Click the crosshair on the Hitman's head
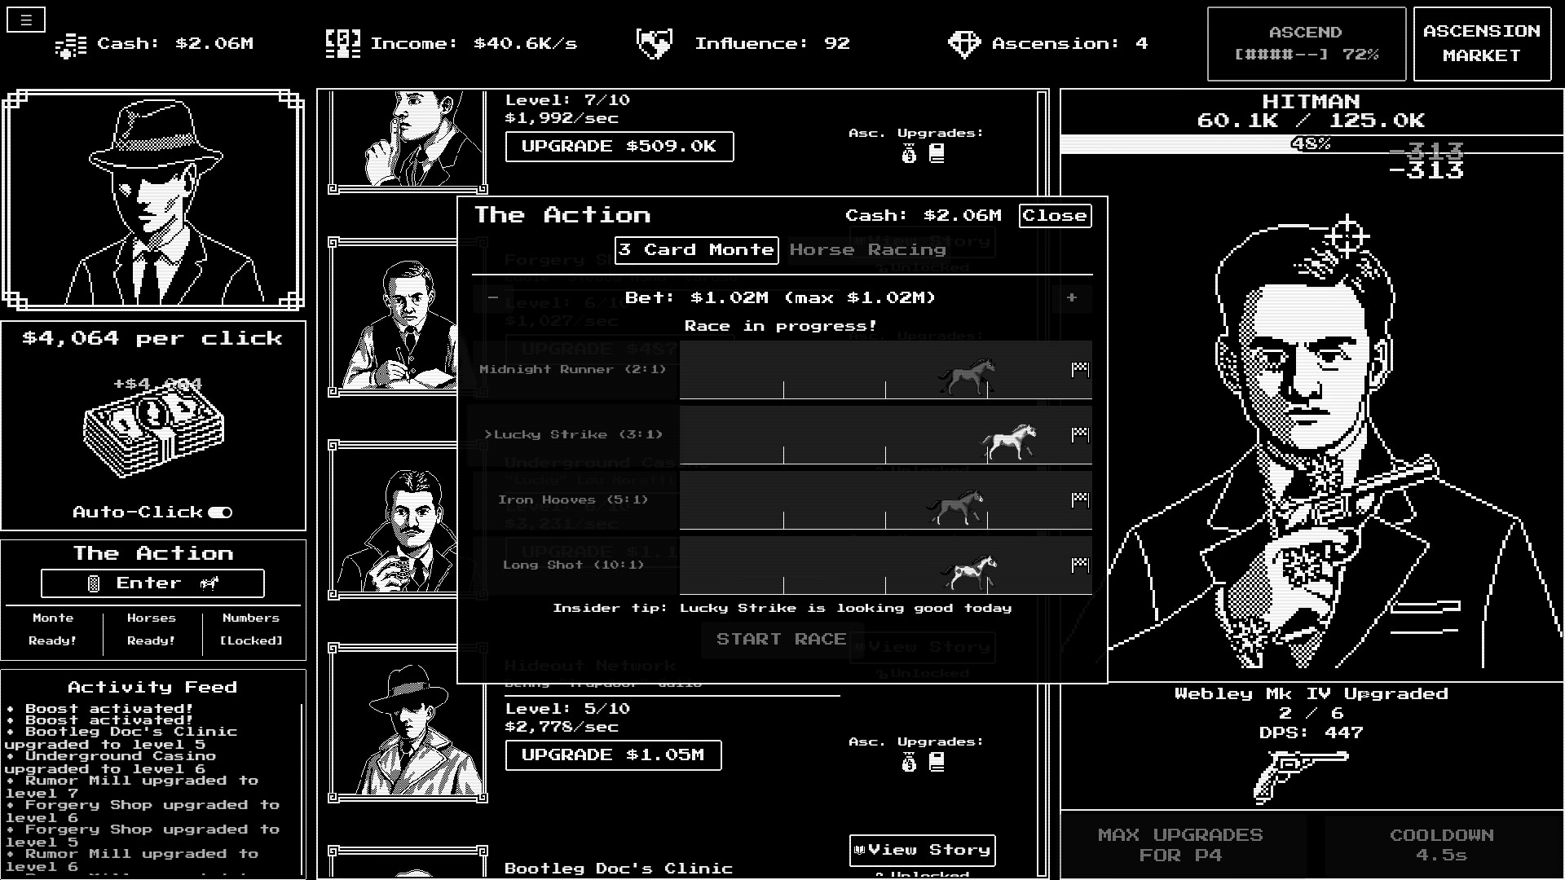Screen dimensions: 1565x880 1347,238
